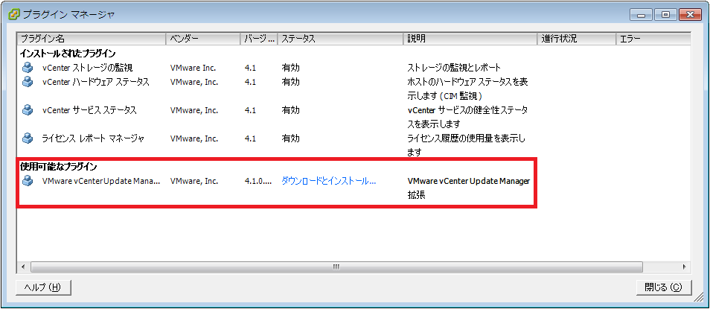Click the VMware vCenter Update Manager 拡張 description
Viewport: 710px width, 309px height.
[x=469, y=188]
